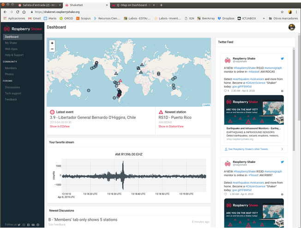
Task: Open the browser menu three dots
Action: pos(297,12)
